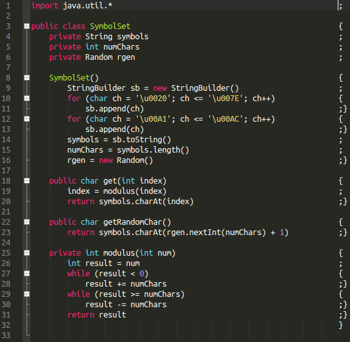Fold the first for loop on line 10
The width and height of the screenshot is (350, 342).
[26, 99]
